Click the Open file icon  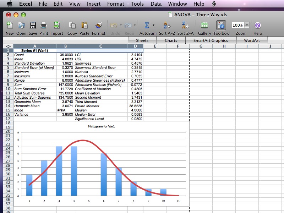pyautogui.click(x=21, y=26)
